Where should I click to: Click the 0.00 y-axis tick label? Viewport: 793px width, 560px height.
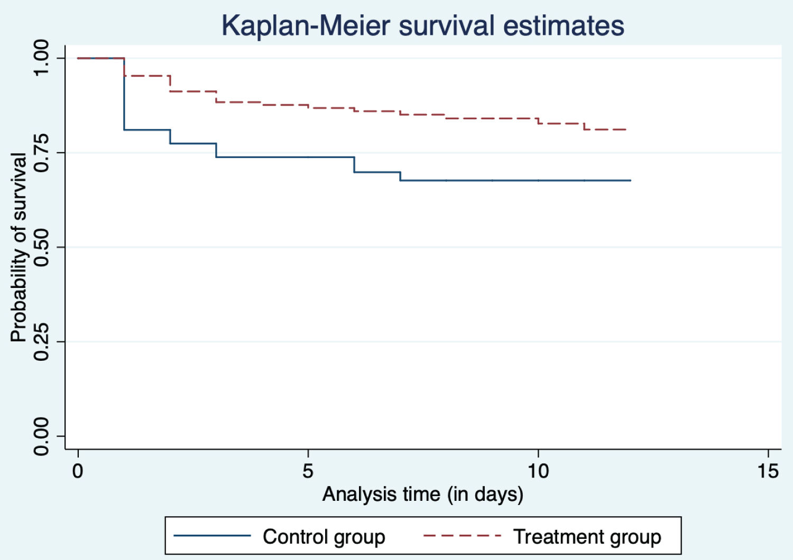click(x=41, y=436)
